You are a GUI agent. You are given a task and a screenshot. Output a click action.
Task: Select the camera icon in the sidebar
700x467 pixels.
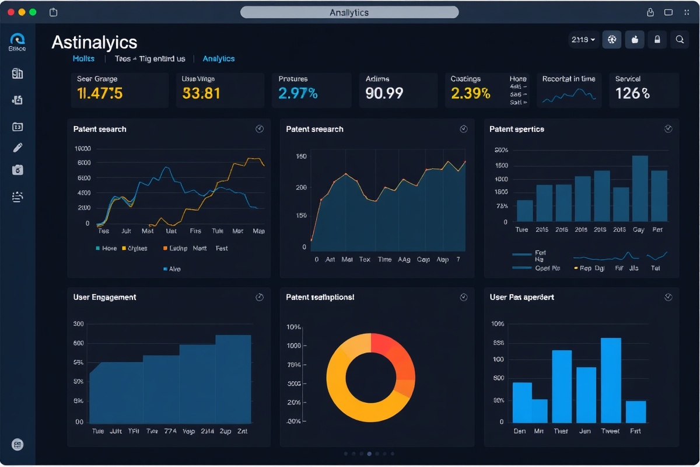tap(17, 170)
